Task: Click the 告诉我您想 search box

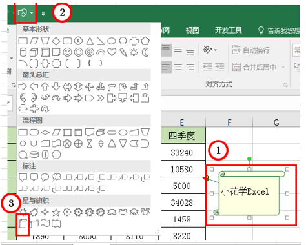Action: [x=279, y=30]
